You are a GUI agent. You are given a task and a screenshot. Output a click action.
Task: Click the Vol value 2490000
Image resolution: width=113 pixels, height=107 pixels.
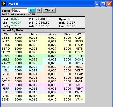(42, 19)
